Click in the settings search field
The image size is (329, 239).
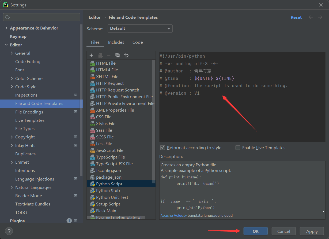point(41,17)
